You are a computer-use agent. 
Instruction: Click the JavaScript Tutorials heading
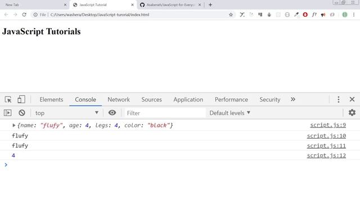pyautogui.click(x=41, y=31)
